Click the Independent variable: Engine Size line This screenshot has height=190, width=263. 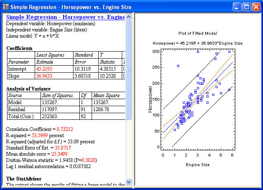(47, 30)
